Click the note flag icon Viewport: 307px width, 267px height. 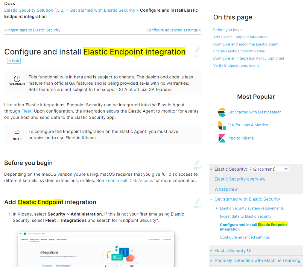pos(17,133)
